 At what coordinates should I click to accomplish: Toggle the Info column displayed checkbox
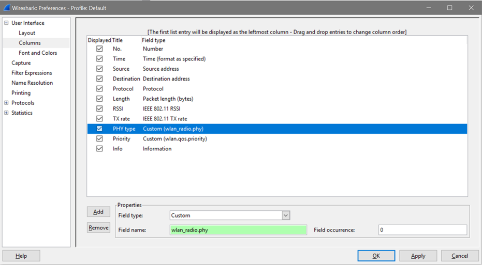99,148
